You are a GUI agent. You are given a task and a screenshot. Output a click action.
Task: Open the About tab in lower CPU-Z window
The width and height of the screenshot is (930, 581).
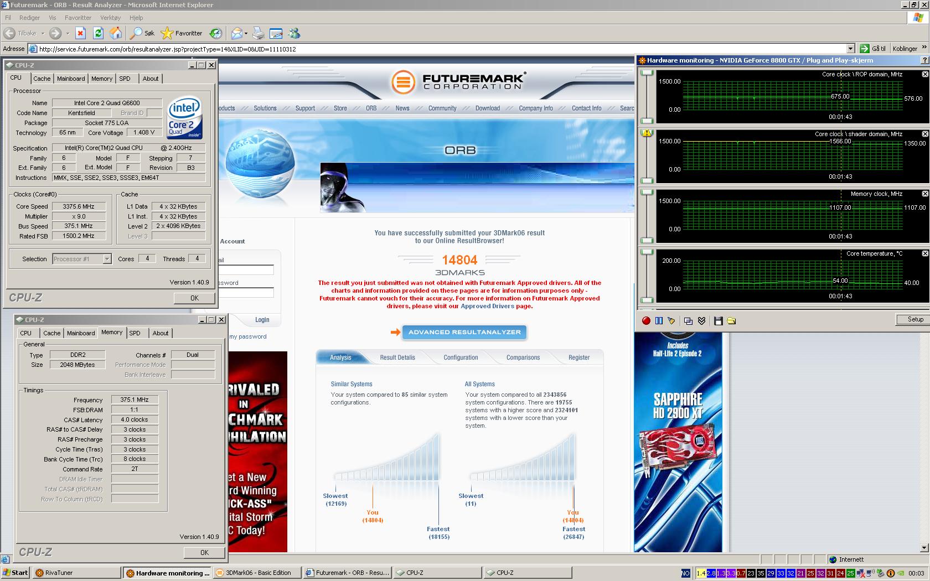tap(161, 333)
